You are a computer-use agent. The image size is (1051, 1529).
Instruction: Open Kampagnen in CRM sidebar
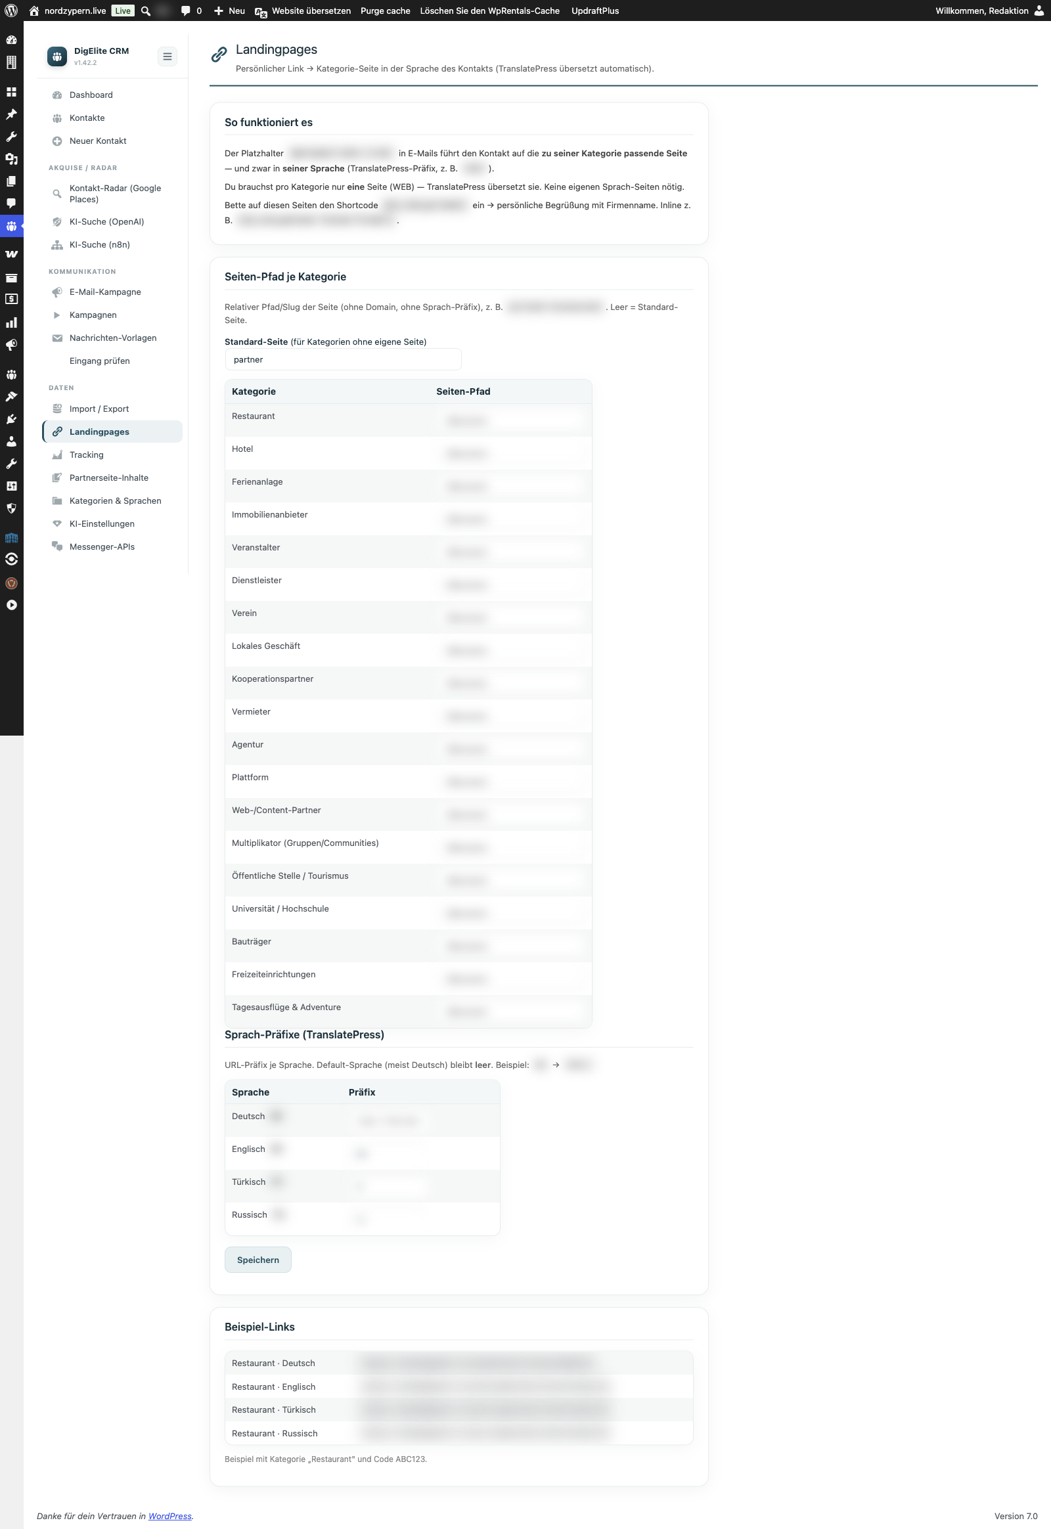point(112,315)
